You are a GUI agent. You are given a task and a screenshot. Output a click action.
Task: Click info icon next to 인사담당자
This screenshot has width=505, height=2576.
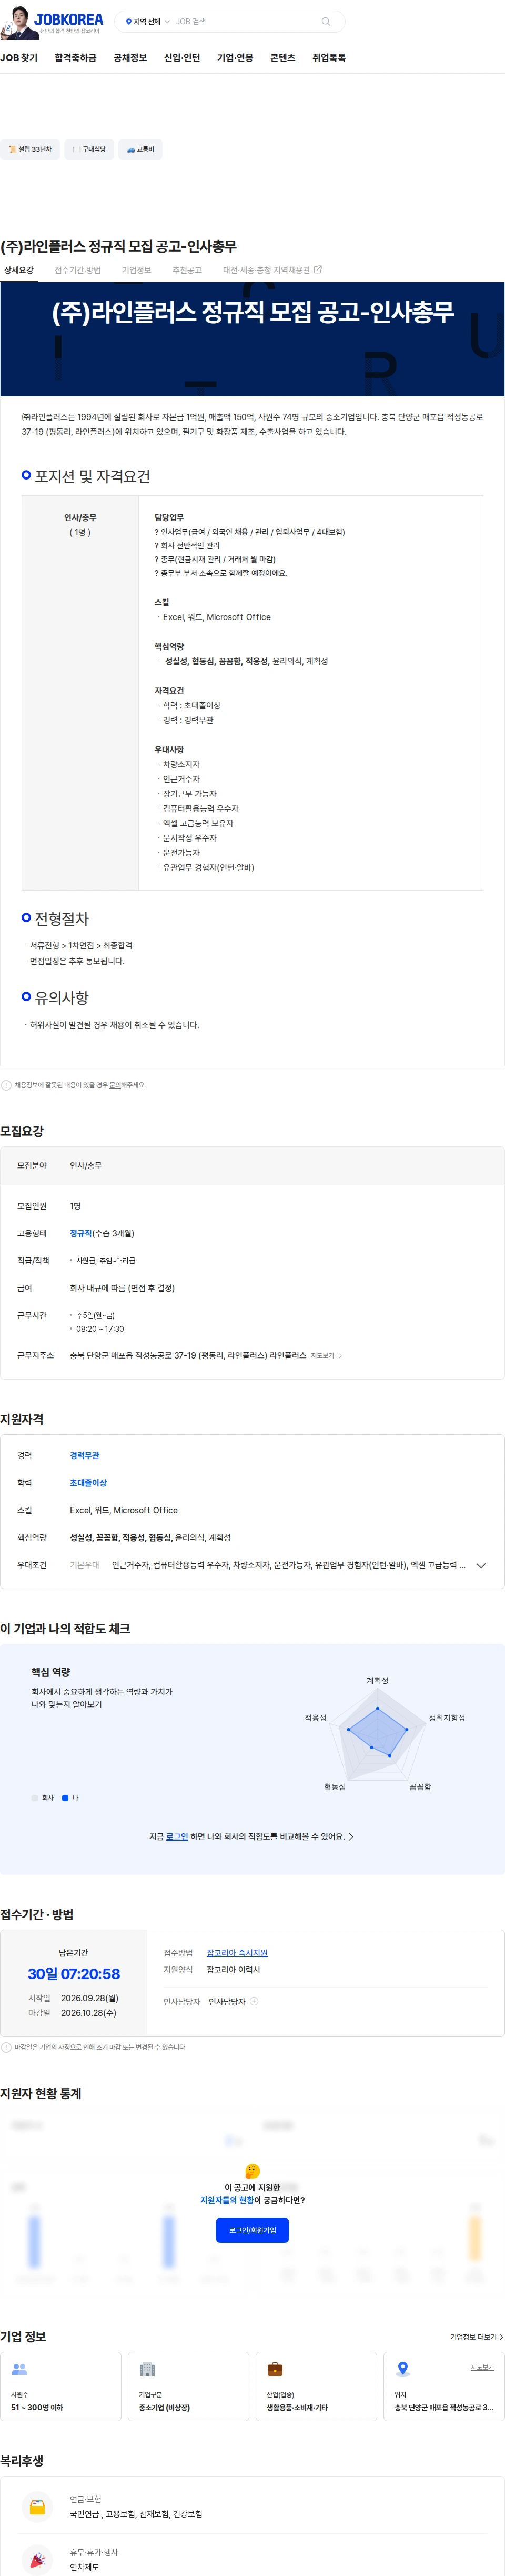click(254, 2001)
